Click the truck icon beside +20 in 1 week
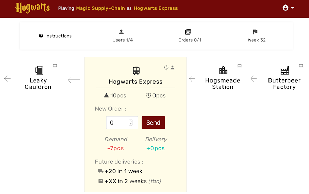This screenshot has width=309, height=194. (x=101, y=171)
